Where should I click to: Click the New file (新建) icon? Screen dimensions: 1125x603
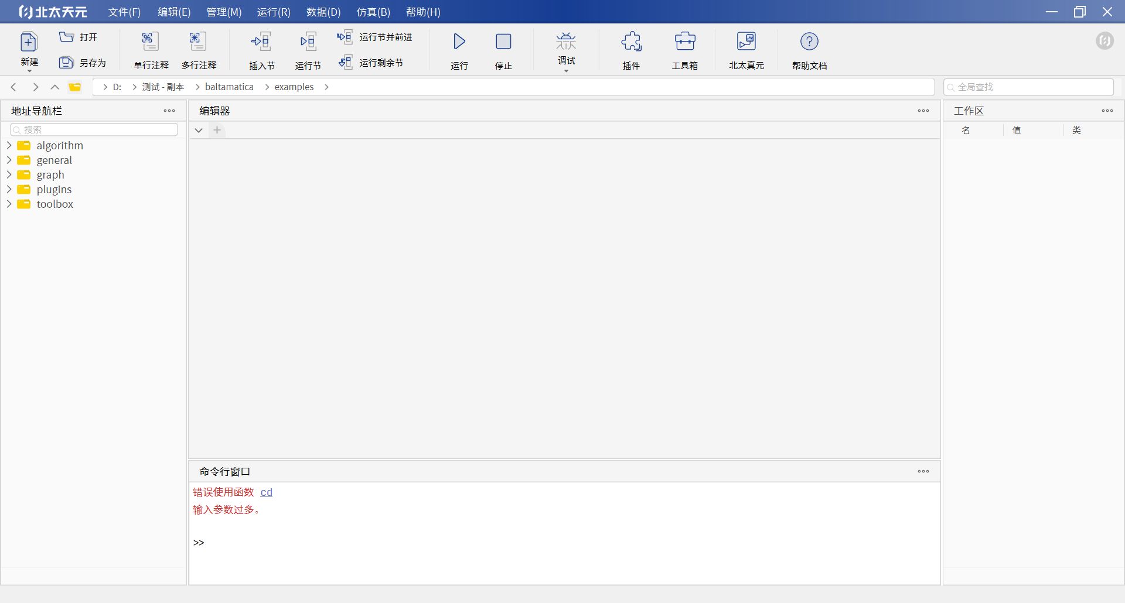[29, 42]
